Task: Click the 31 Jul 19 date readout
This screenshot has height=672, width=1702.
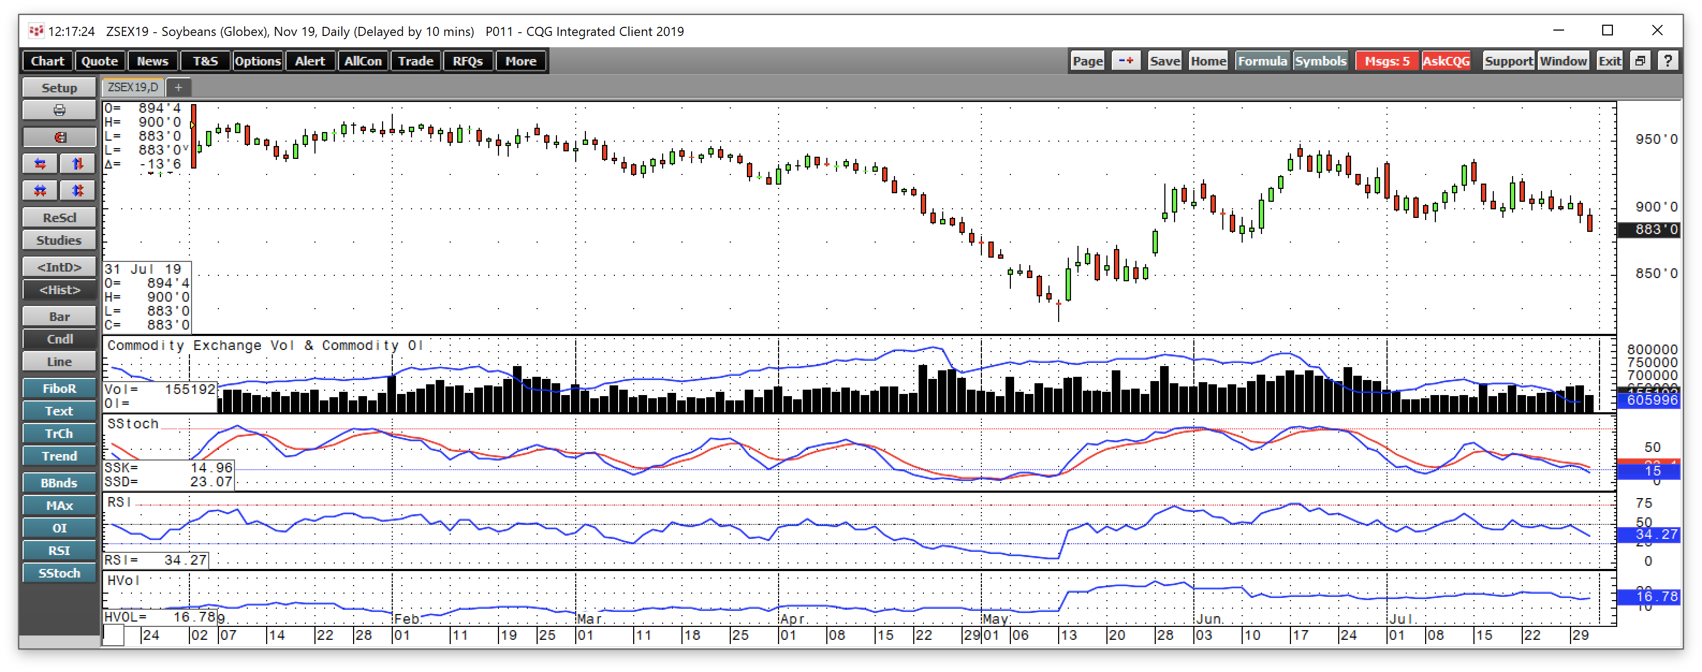Action: click(143, 269)
